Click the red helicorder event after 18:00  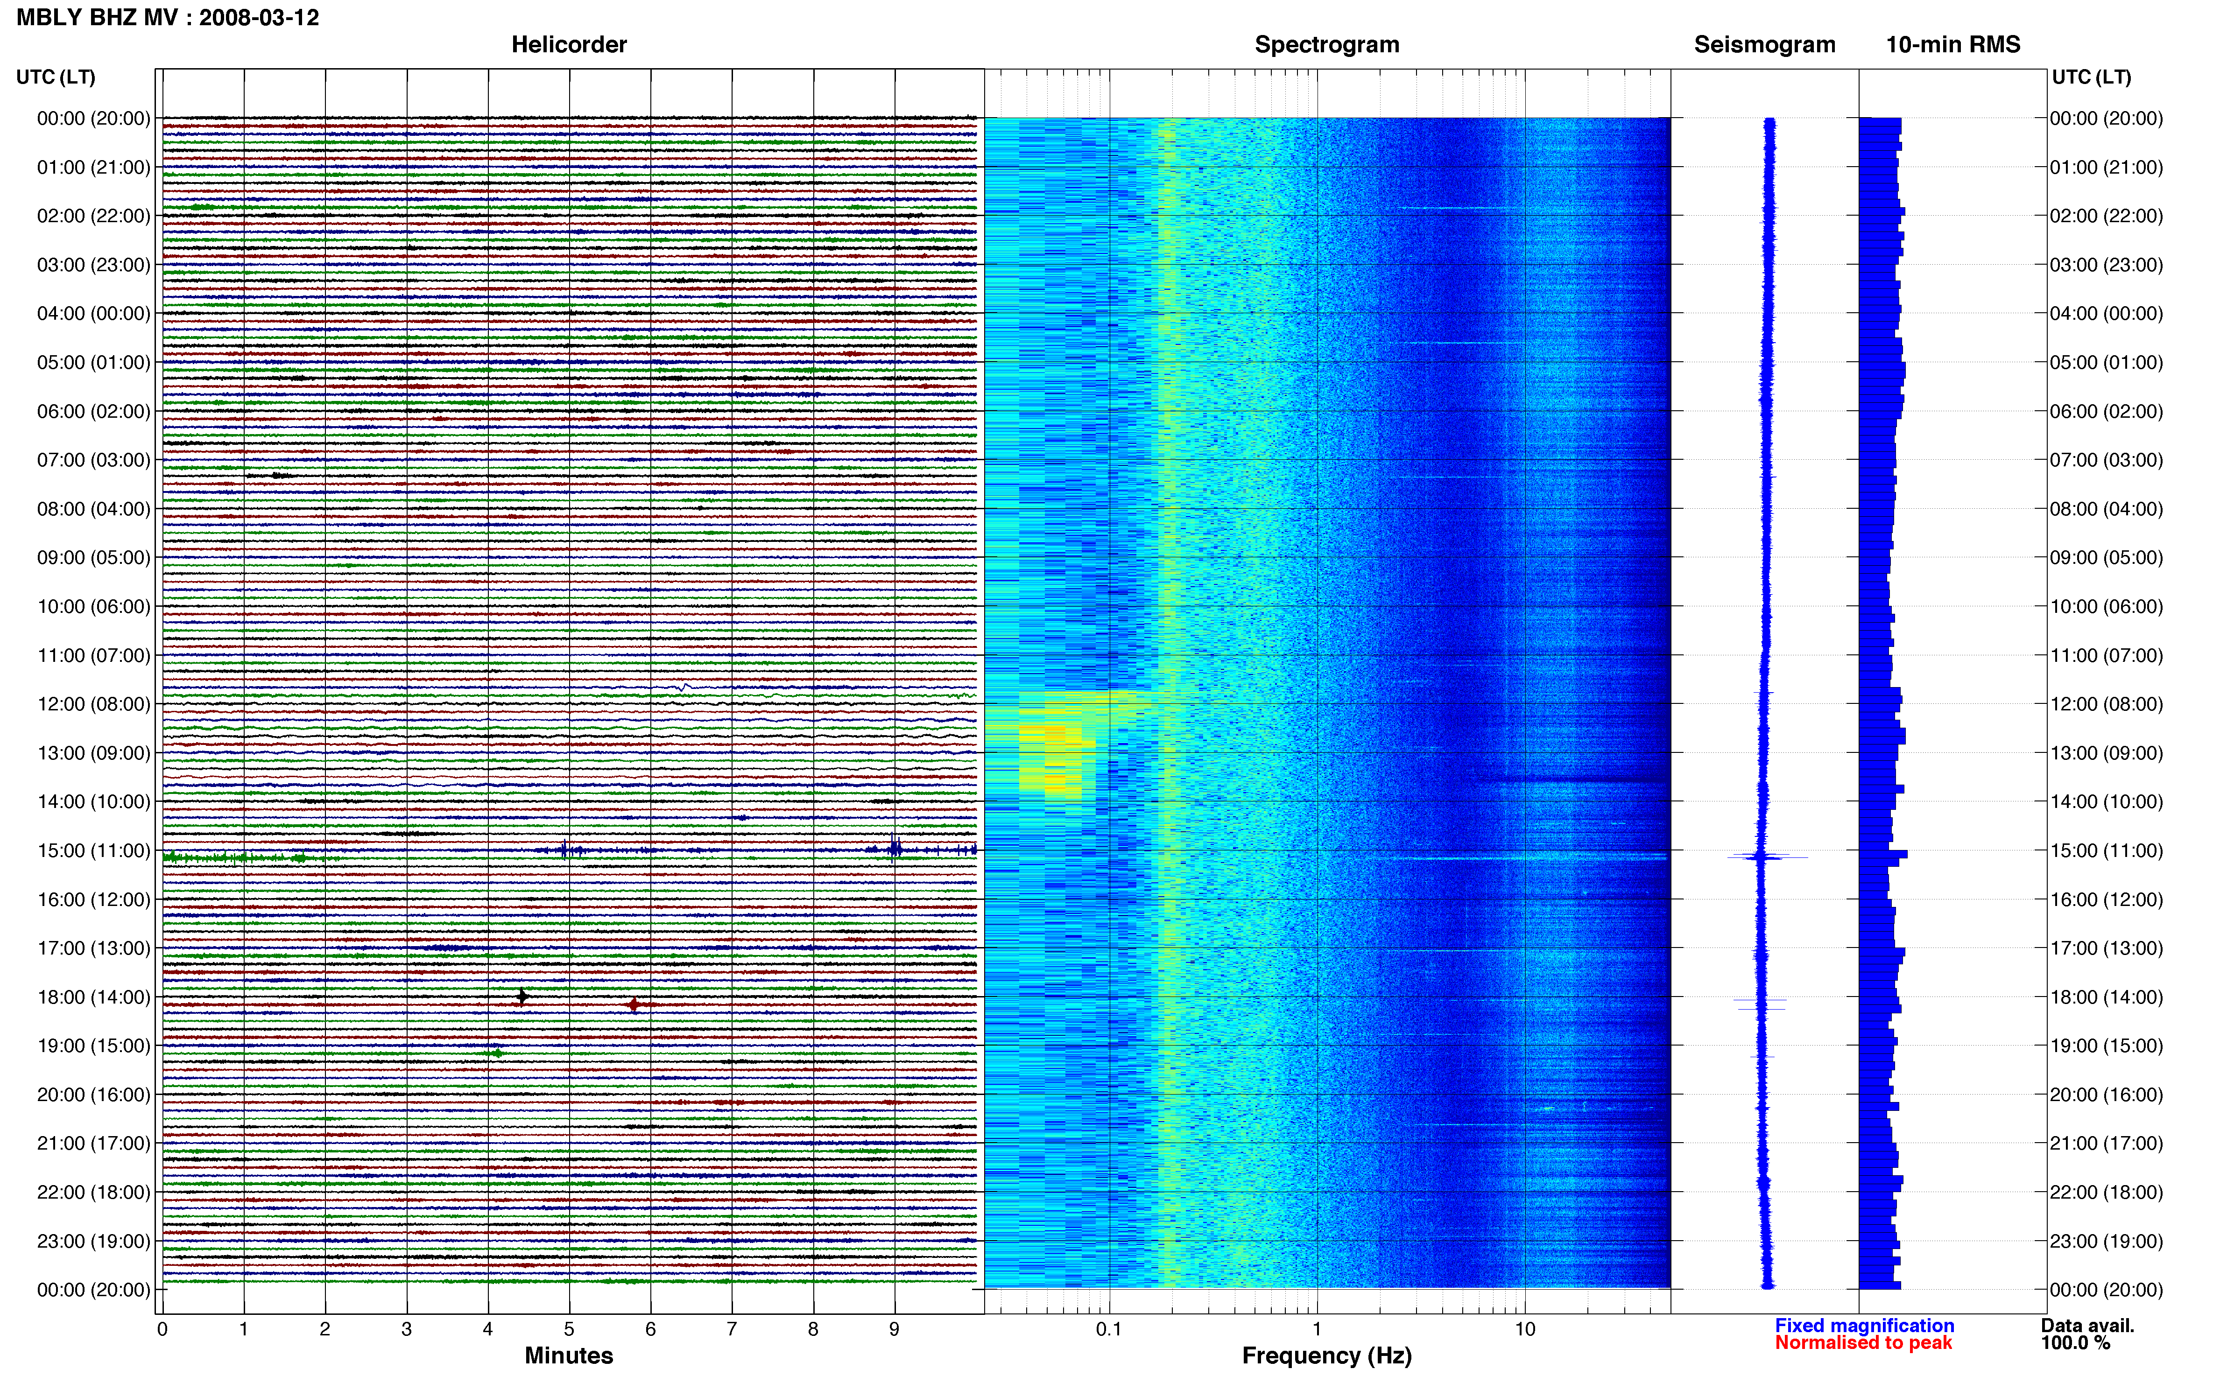click(x=634, y=1005)
